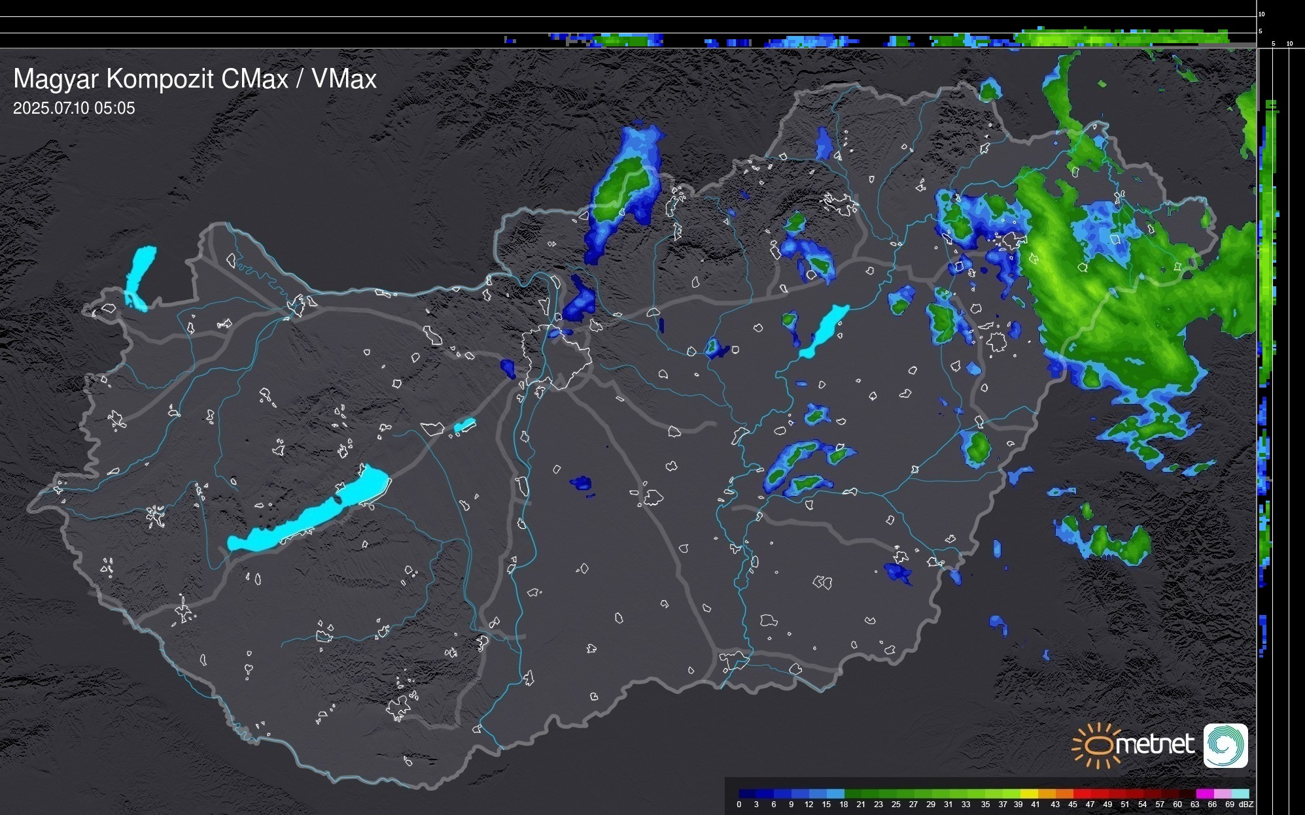This screenshot has height=815, width=1305.
Task: Click the metnet sun logo icon
Action: coord(1097,746)
